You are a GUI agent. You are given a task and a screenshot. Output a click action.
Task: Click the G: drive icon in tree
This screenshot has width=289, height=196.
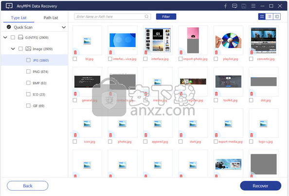(20, 37)
